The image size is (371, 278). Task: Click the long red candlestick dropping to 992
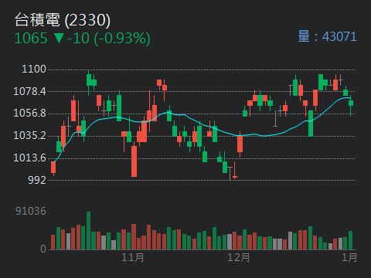click(134, 159)
